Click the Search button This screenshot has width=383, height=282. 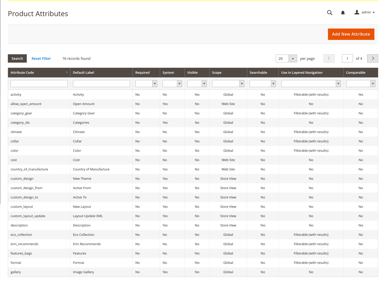click(x=17, y=59)
